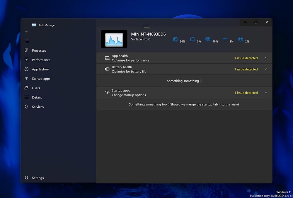Click the back arrow in Task Manager
Screen dimensions: 293x198
[x=26, y=31]
